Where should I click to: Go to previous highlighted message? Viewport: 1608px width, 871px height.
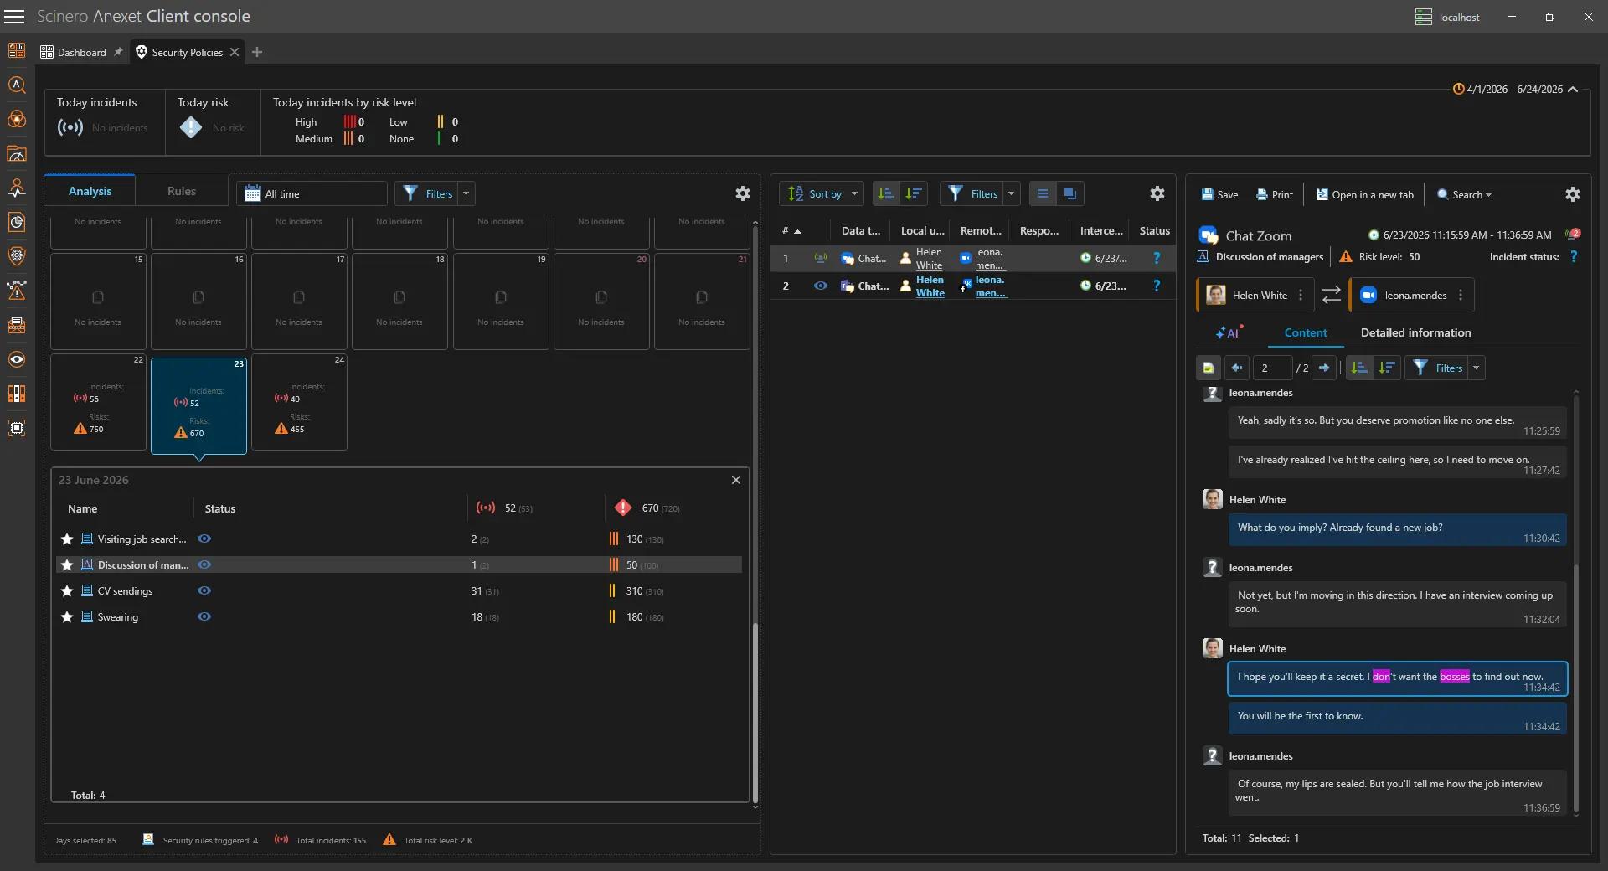[x=1237, y=368]
